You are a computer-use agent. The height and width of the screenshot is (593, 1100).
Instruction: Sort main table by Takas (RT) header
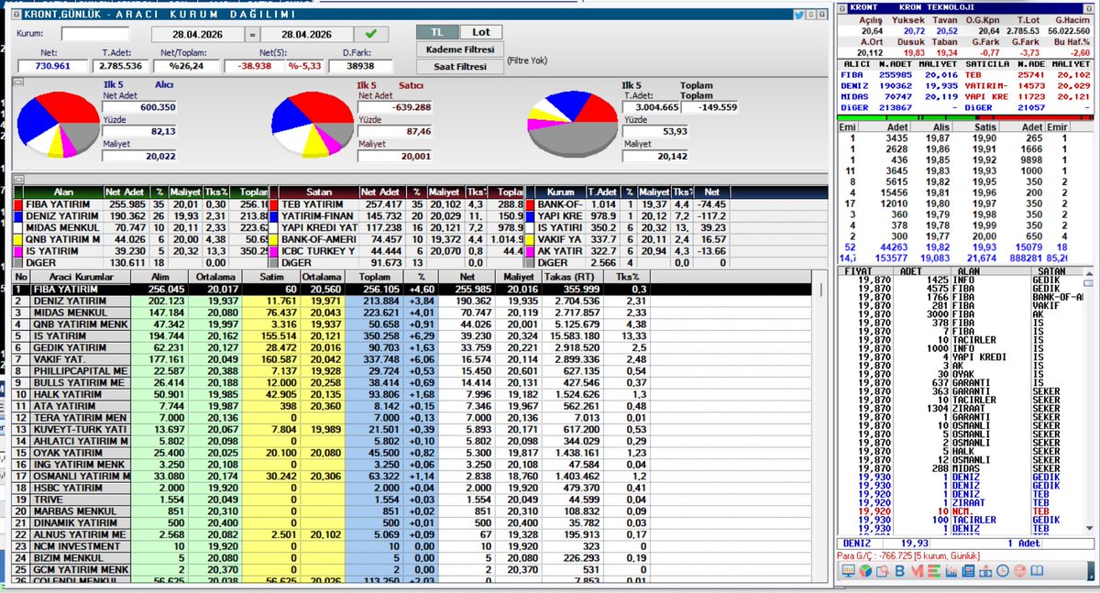569,276
